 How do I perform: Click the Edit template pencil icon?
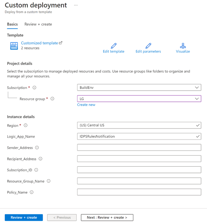pyautogui.click(x=114, y=46)
